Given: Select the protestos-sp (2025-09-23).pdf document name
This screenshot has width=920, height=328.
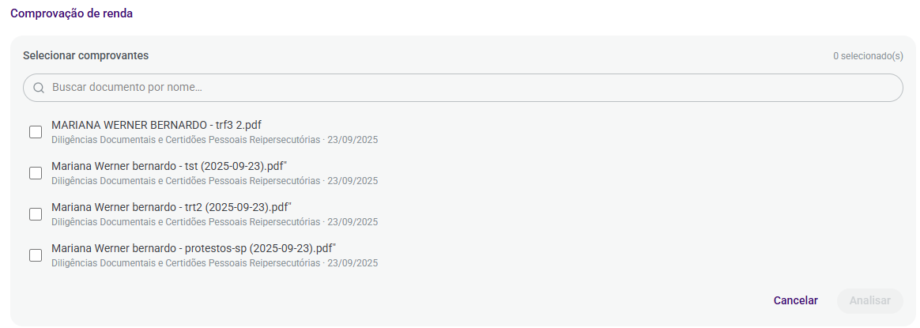Looking at the screenshot, I should (x=194, y=248).
